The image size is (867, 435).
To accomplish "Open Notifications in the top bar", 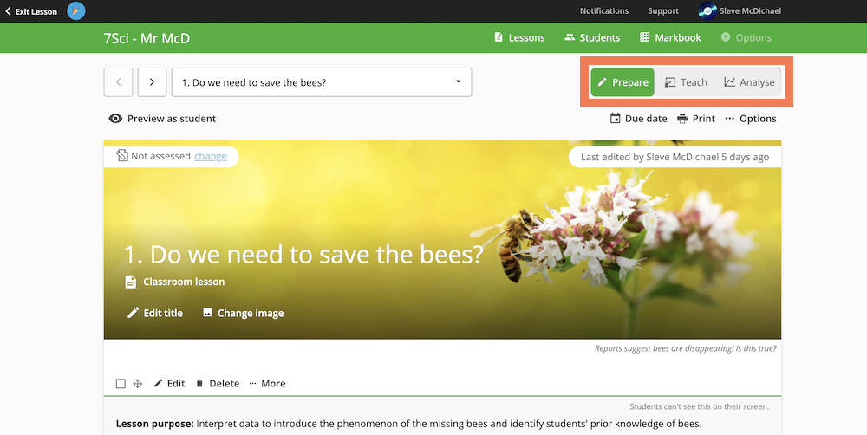I will coord(603,11).
